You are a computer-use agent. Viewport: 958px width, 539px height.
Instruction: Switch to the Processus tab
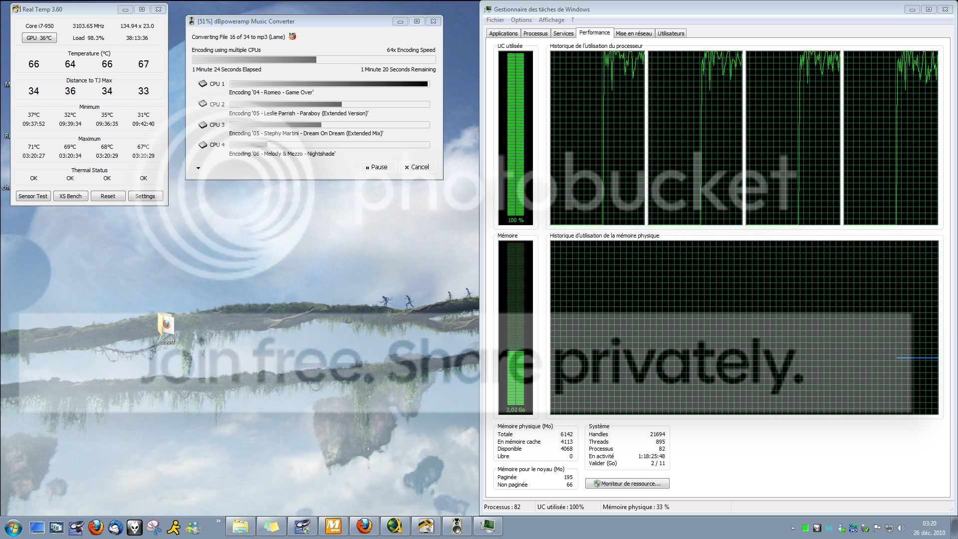tap(535, 33)
